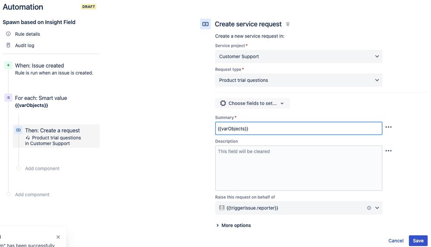Save the automation rule
The image size is (431, 247).
pos(418,241)
